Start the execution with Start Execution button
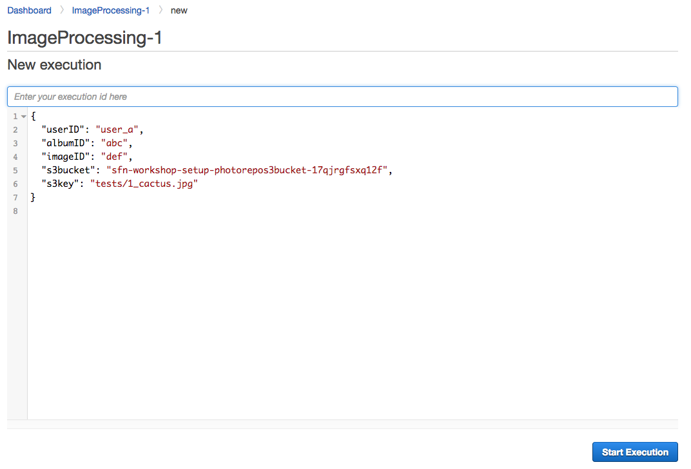 pyautogui.click(x=635, y=452)
